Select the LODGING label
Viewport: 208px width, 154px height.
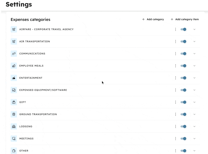tap(26, 126)
